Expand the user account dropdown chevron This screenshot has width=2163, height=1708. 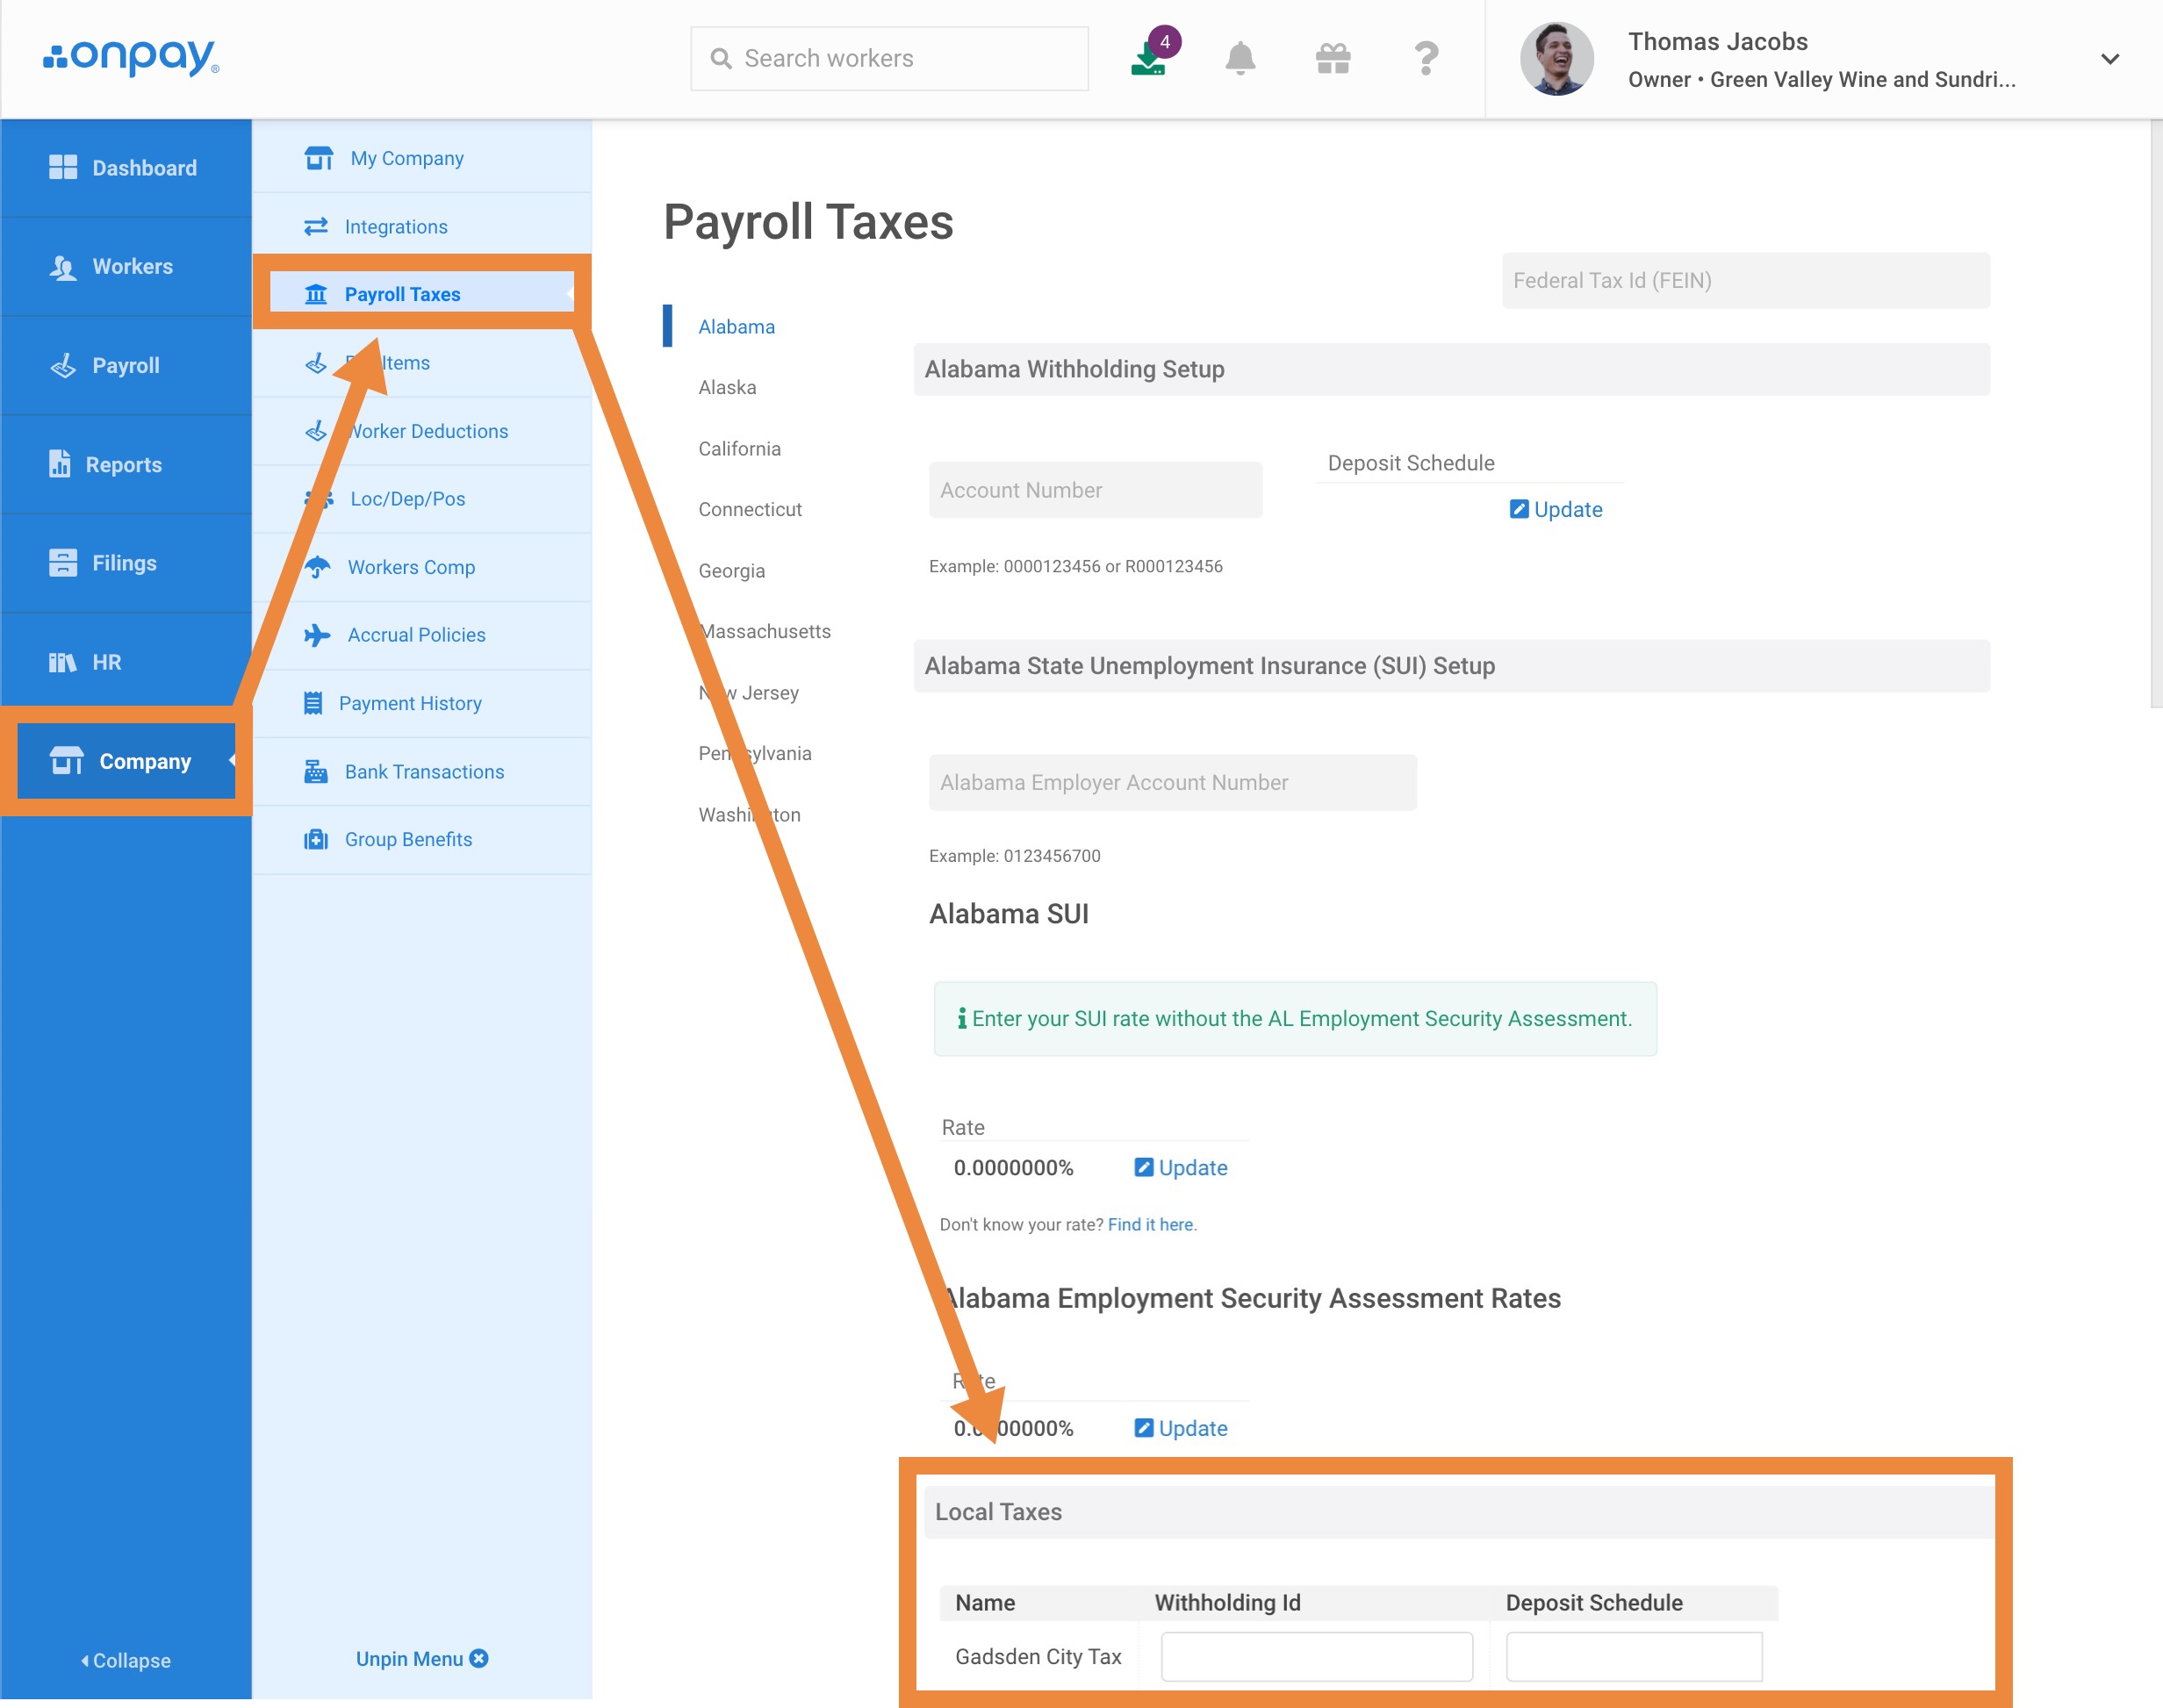(x=2110, y=59)
